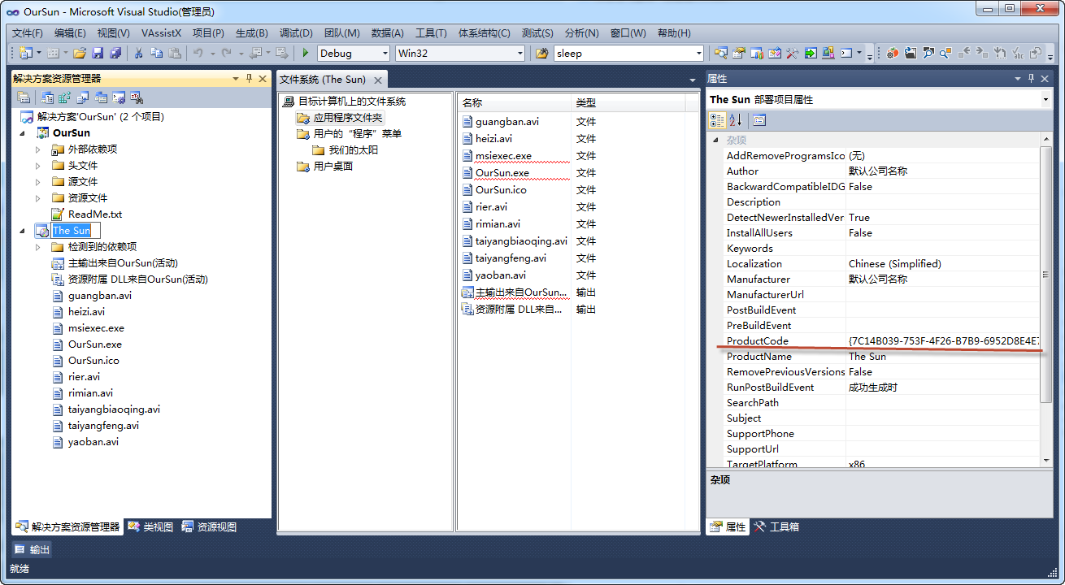Collapse the OurSun project node

point(23,133)
